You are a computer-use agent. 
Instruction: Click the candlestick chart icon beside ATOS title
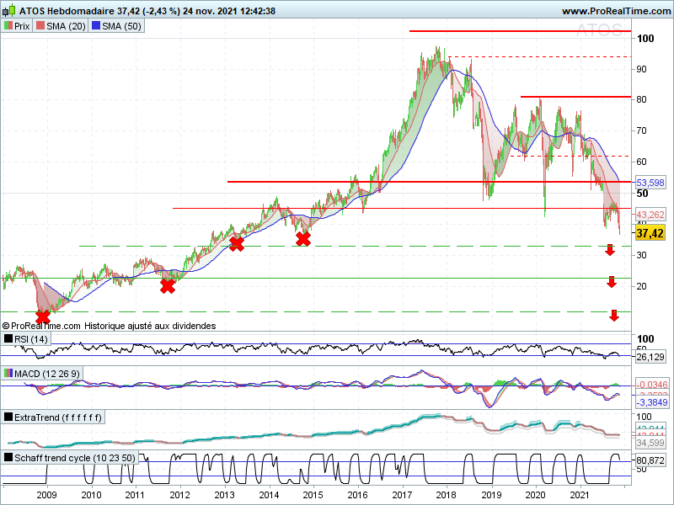[x=9, y=10]
